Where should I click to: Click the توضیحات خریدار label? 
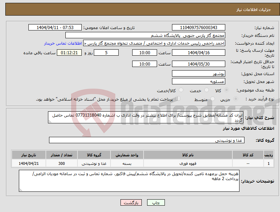click(258, 181)
